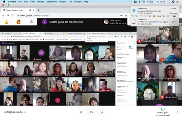Click the microphone icon in menu bar
The width and height of the screenshot is (182, 119).
click(131, 2)
